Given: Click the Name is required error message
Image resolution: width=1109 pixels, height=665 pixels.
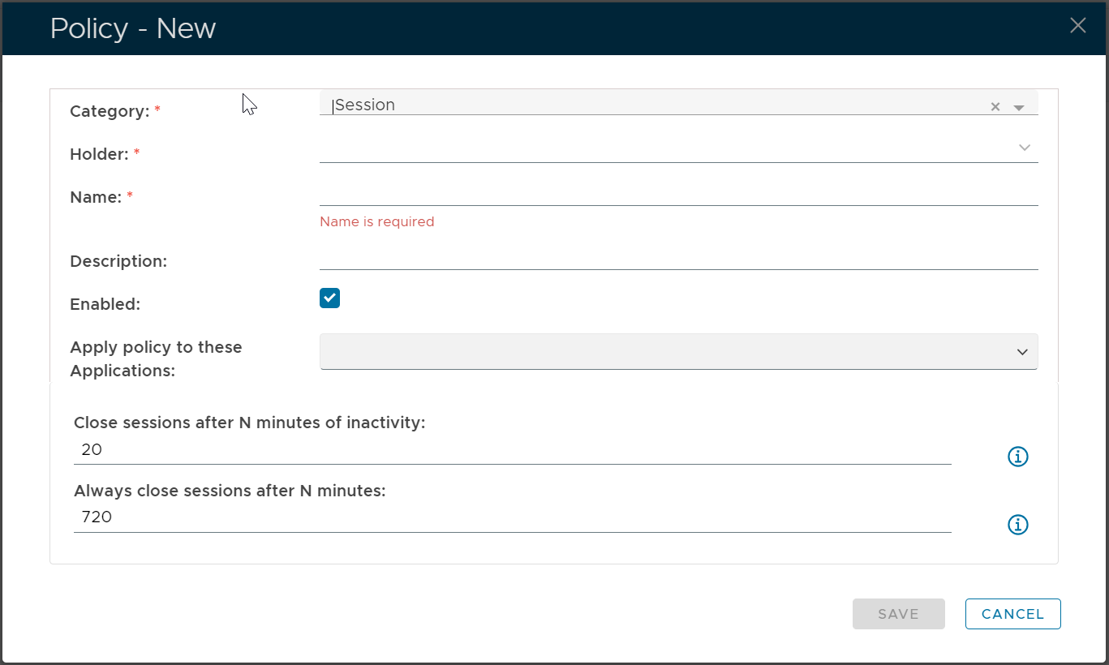Looking at the screenshot, I should coord(376,222).
